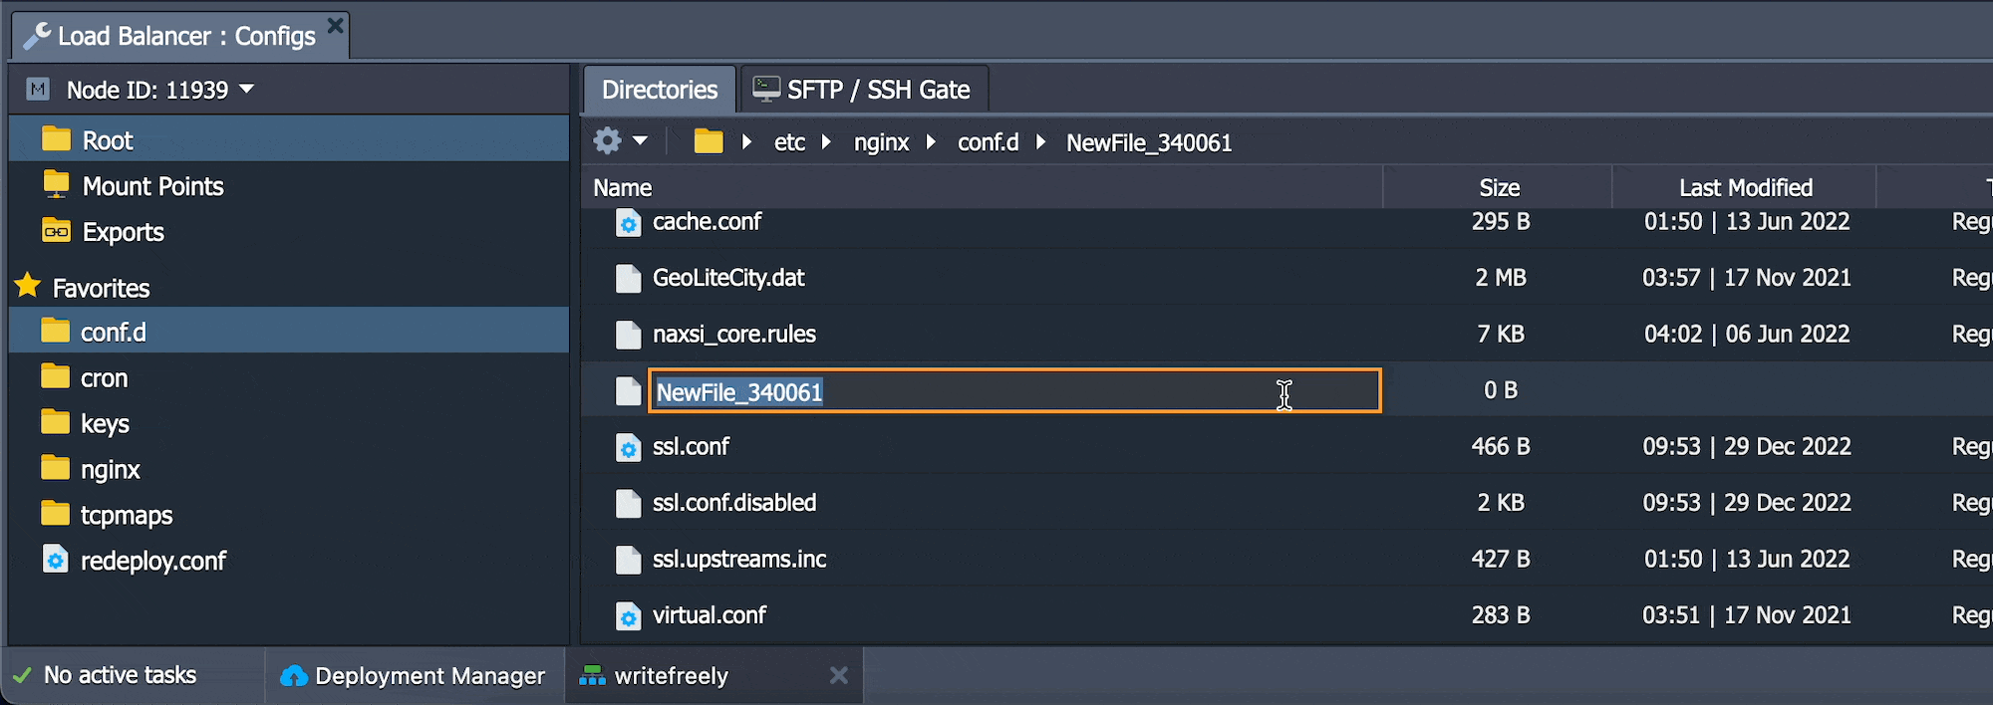
Task: Click the NewFile_340061 name input field
Action: [x=1014, y=390]
